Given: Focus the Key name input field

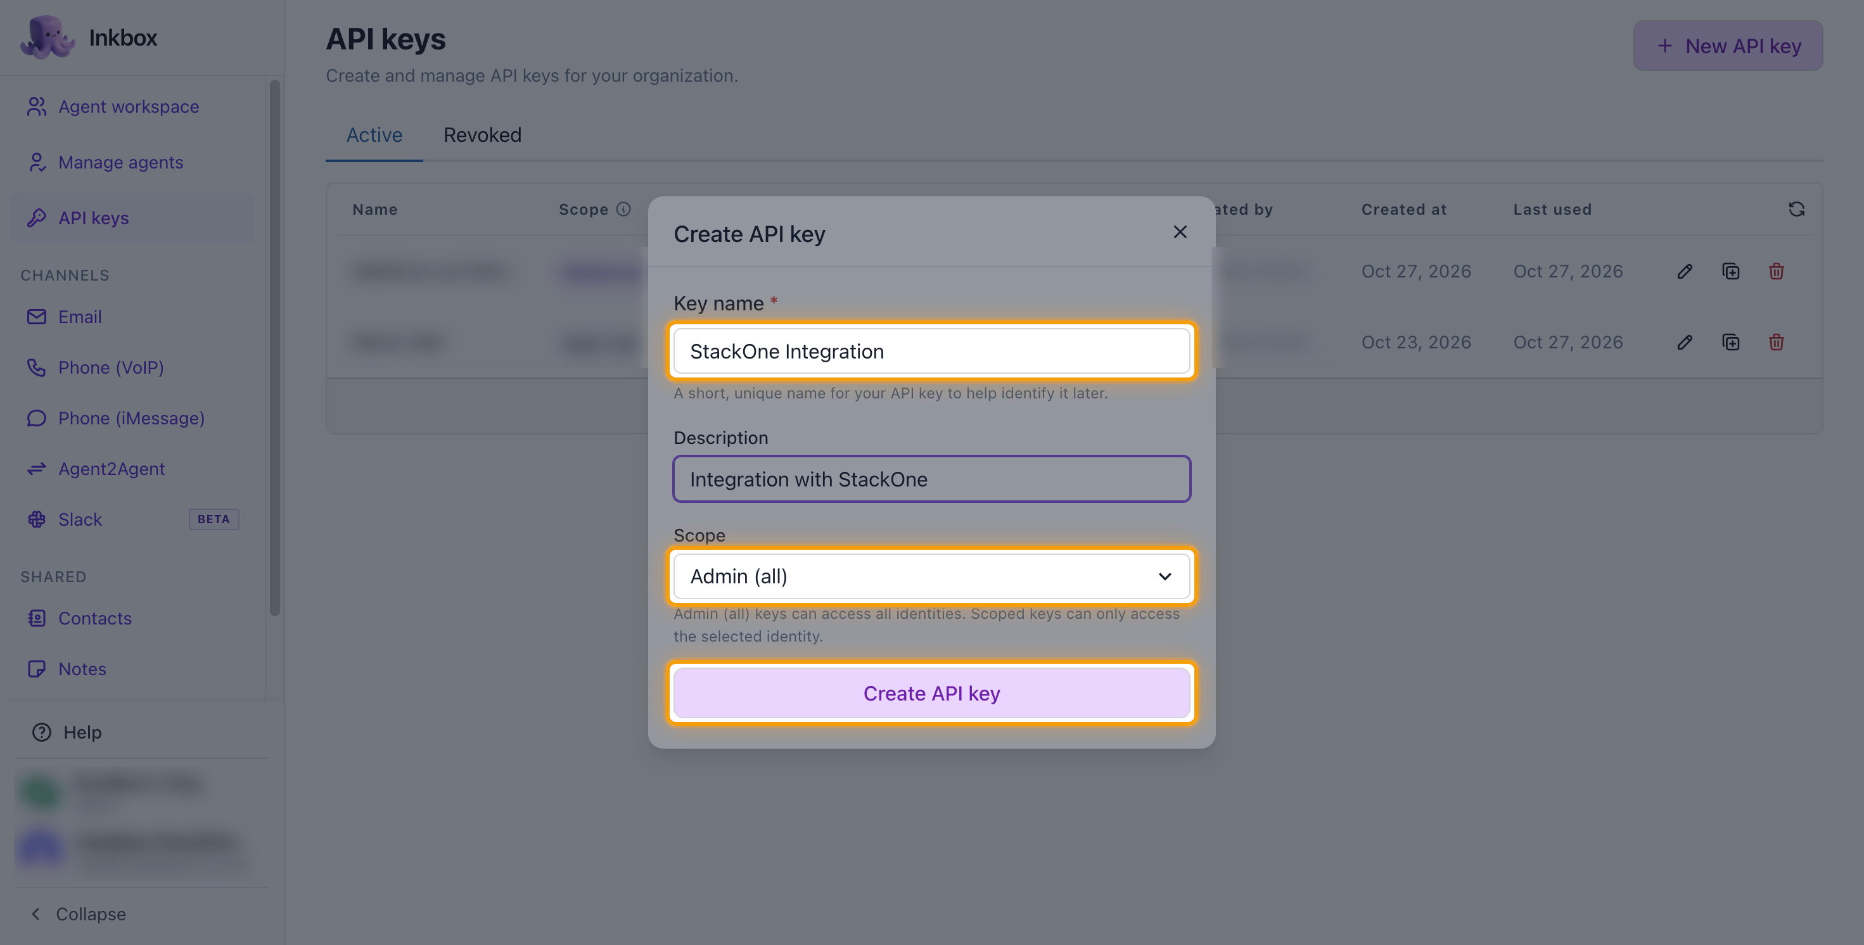Looking at the screenshot, I should click(931, 351).
